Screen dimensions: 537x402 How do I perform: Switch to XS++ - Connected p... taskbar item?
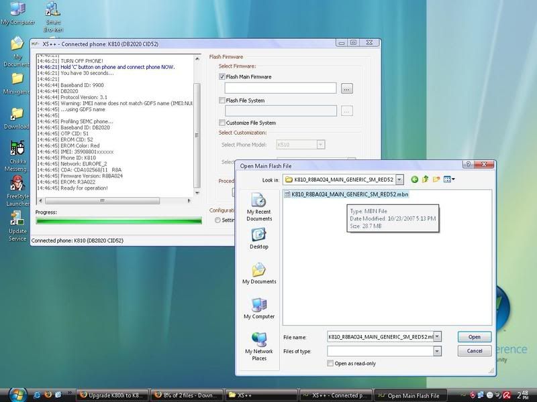click(336, 395)
